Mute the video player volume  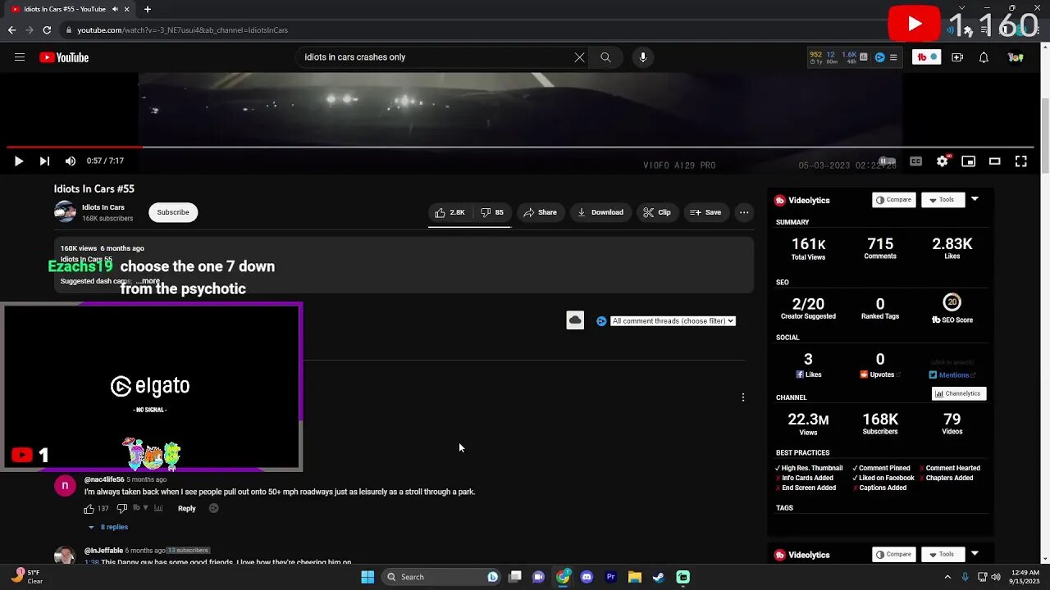click(71, 161)
